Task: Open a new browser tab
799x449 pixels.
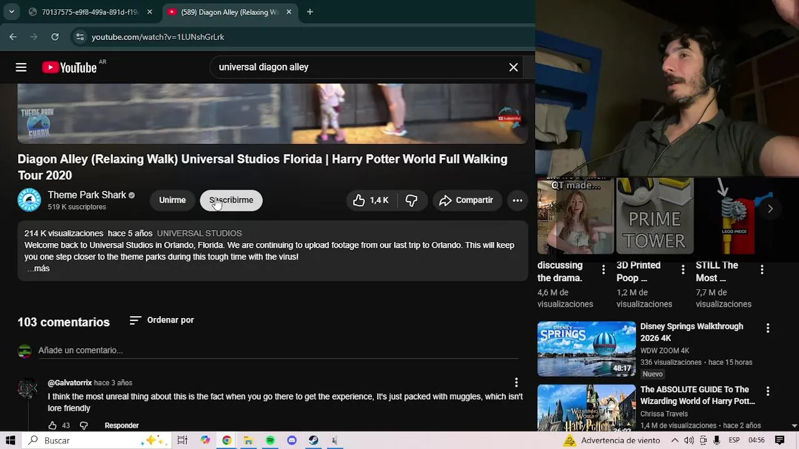Action: (310, 12)
